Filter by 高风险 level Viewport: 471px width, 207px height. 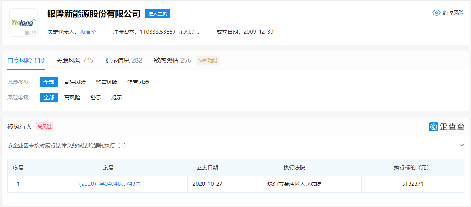(x=72, y=98)
